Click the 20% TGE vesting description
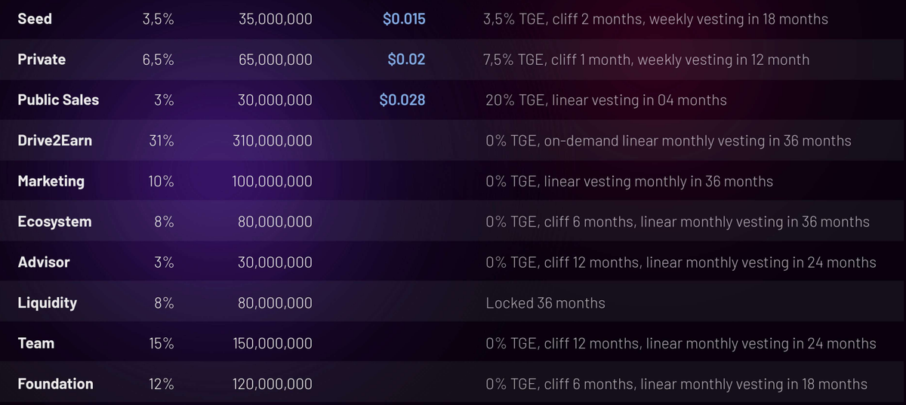 [606, 100]
